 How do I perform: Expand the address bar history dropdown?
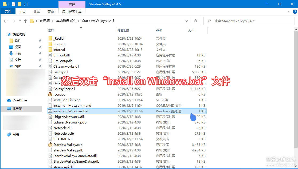point(187,21)
